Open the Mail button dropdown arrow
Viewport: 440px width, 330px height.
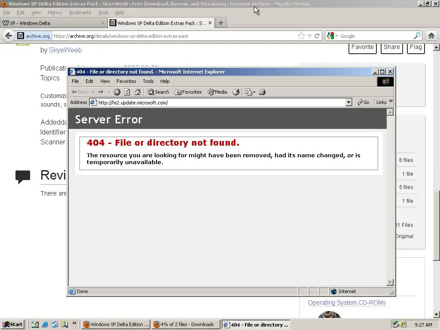[x=254, y=92]
